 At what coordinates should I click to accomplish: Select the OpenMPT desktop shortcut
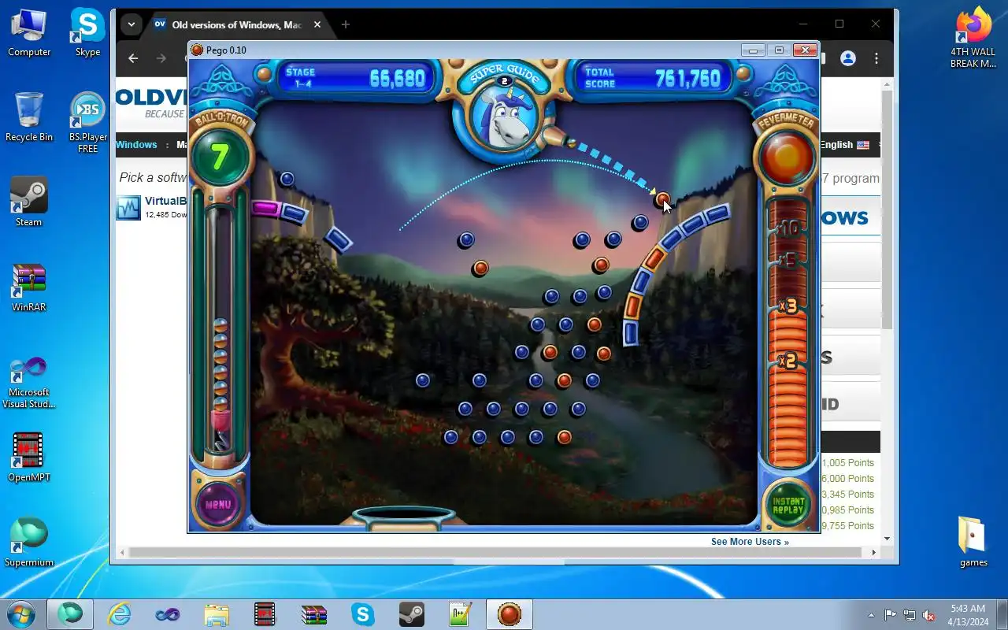point(29,458)
